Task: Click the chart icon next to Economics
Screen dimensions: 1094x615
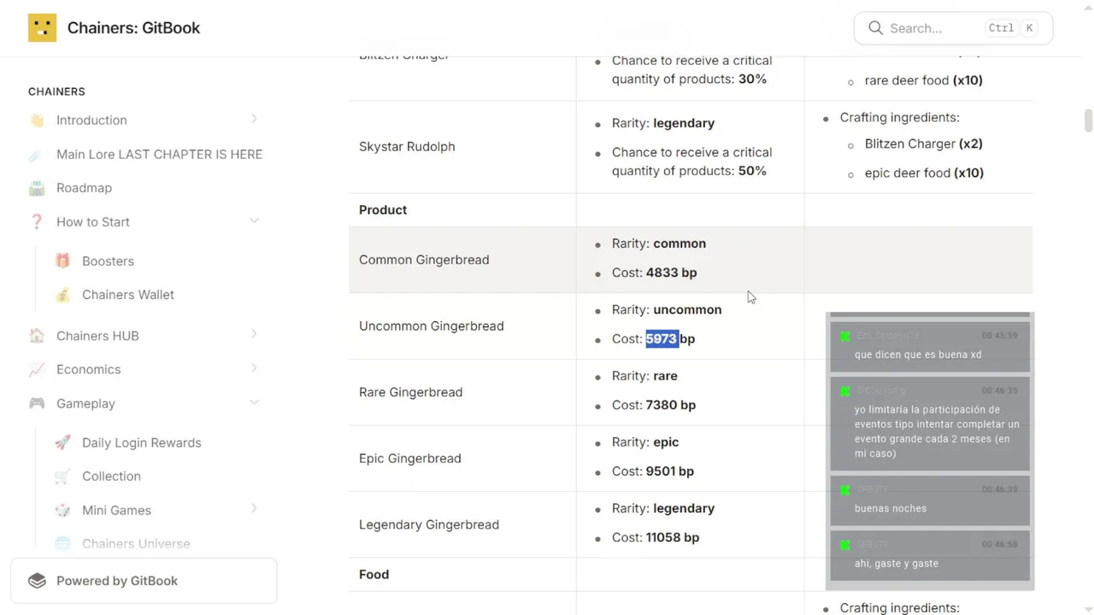Action: [x=37, y=370]
